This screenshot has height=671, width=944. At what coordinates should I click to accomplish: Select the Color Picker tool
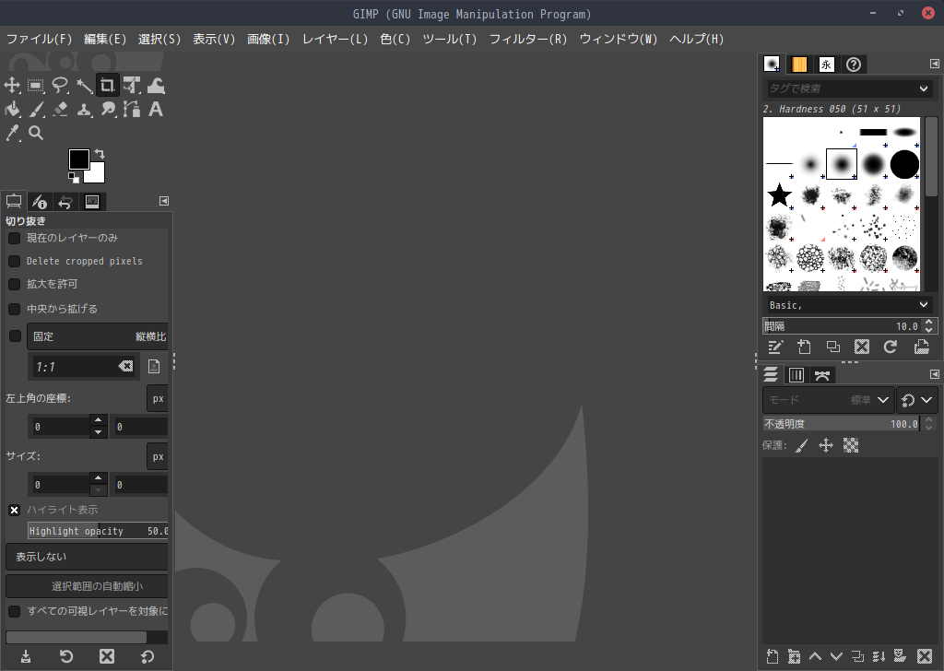click(12, 133)
